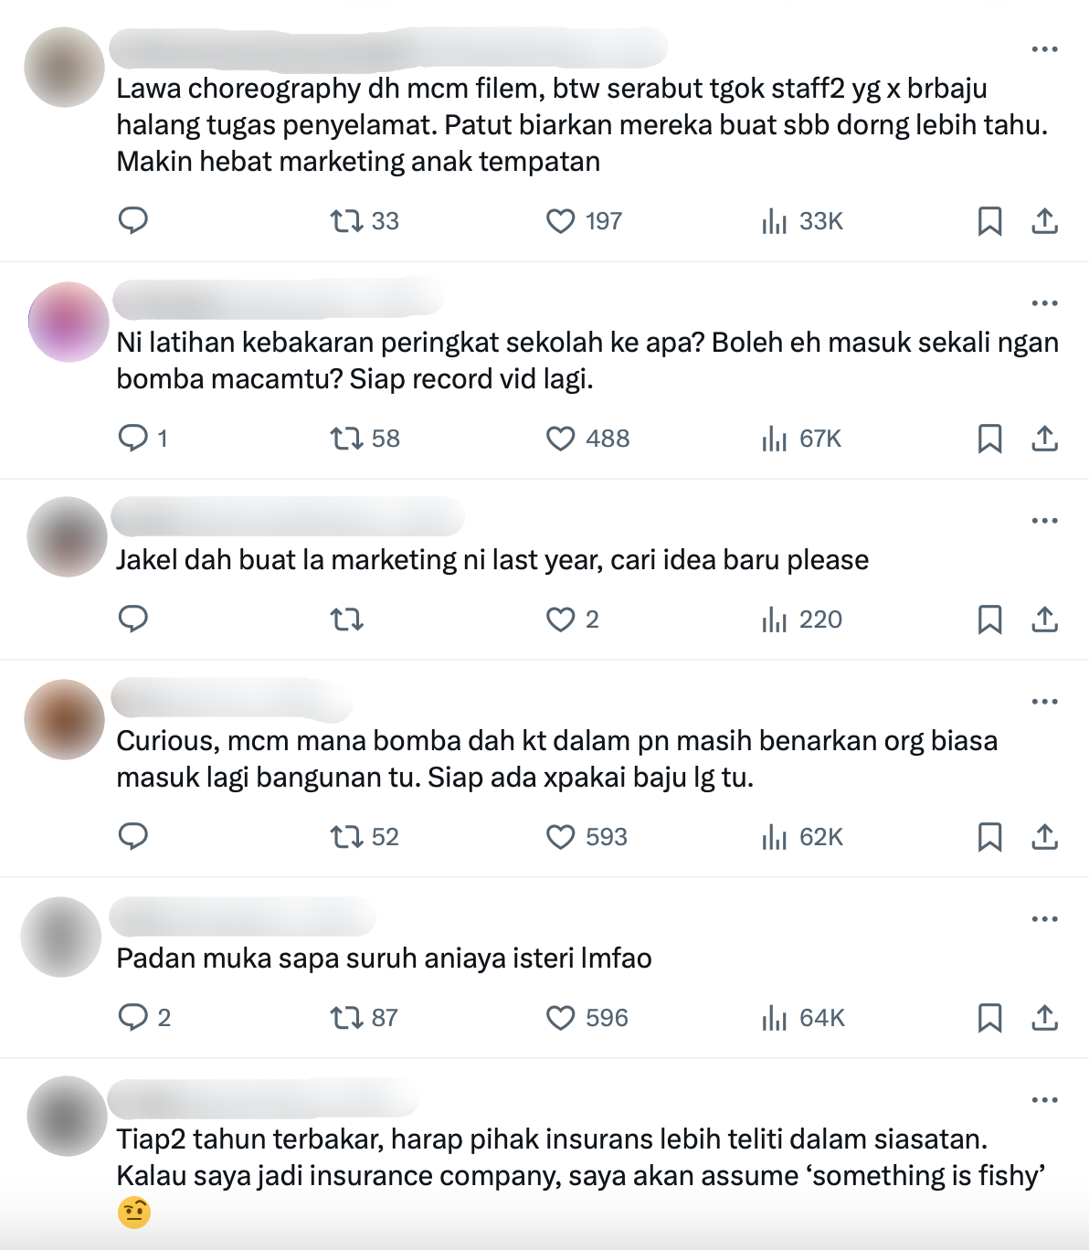Like the tweet with 488 likes
The image size is (1089, 1250).
point(587,439)
